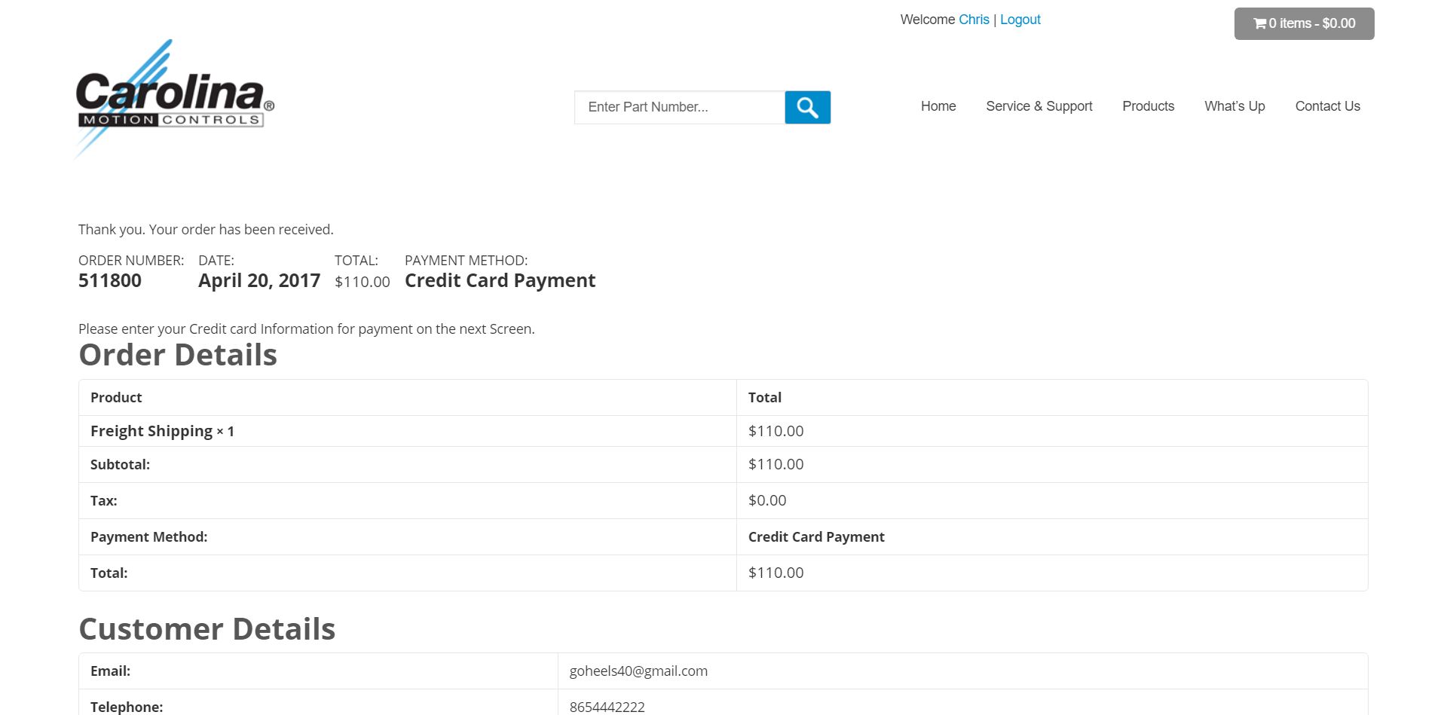Open the Service & Support menu
This screenshot has height=715, width=1447.
pos(1039,106)
